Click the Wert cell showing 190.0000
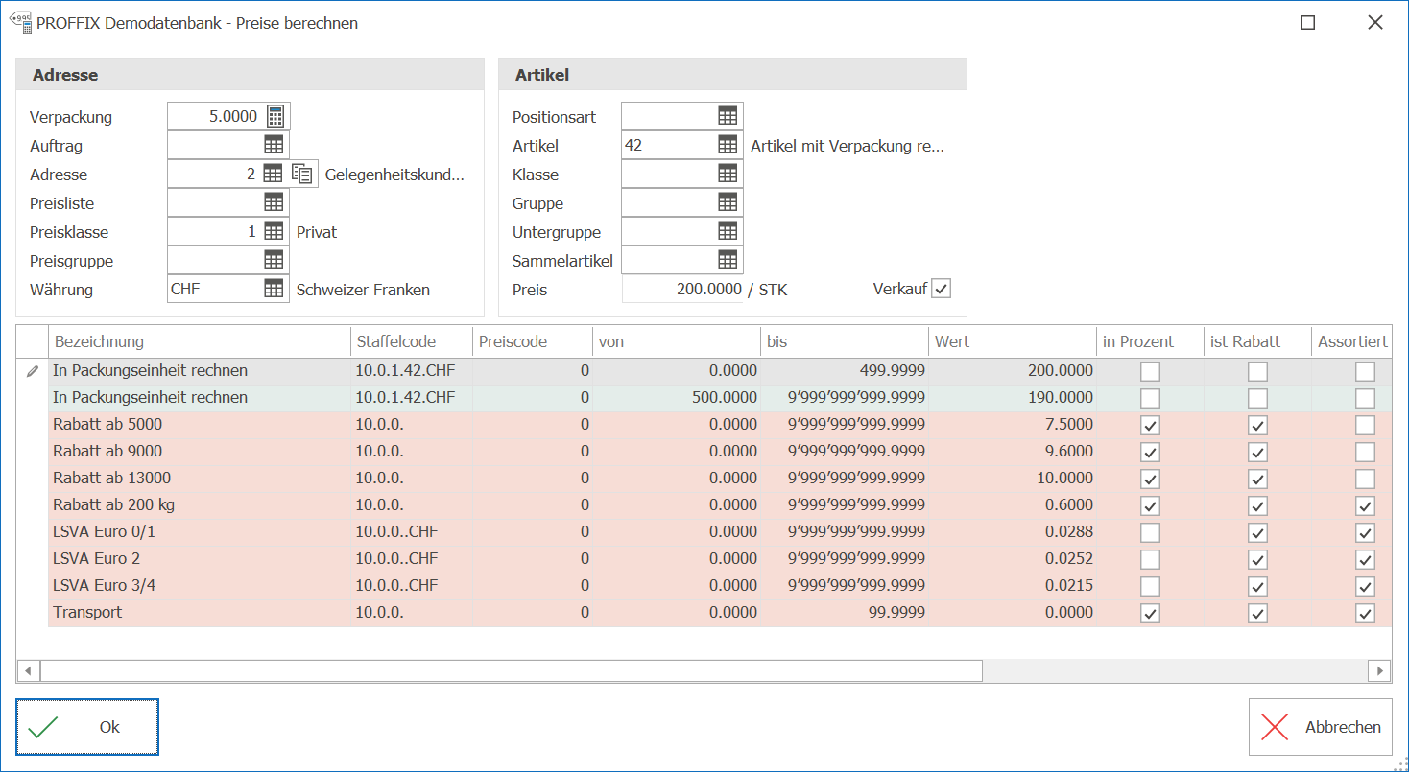Viewport: 1409px width, 772px height. (1014, 398)
